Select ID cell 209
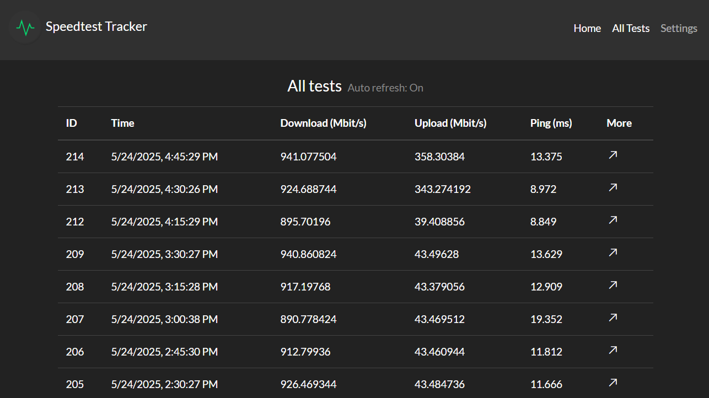This screenshot has height=398, width=709. (75, 254)
